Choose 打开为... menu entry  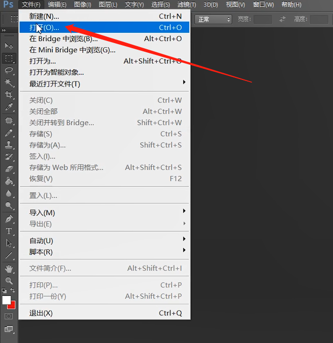(x=105, y=61)
